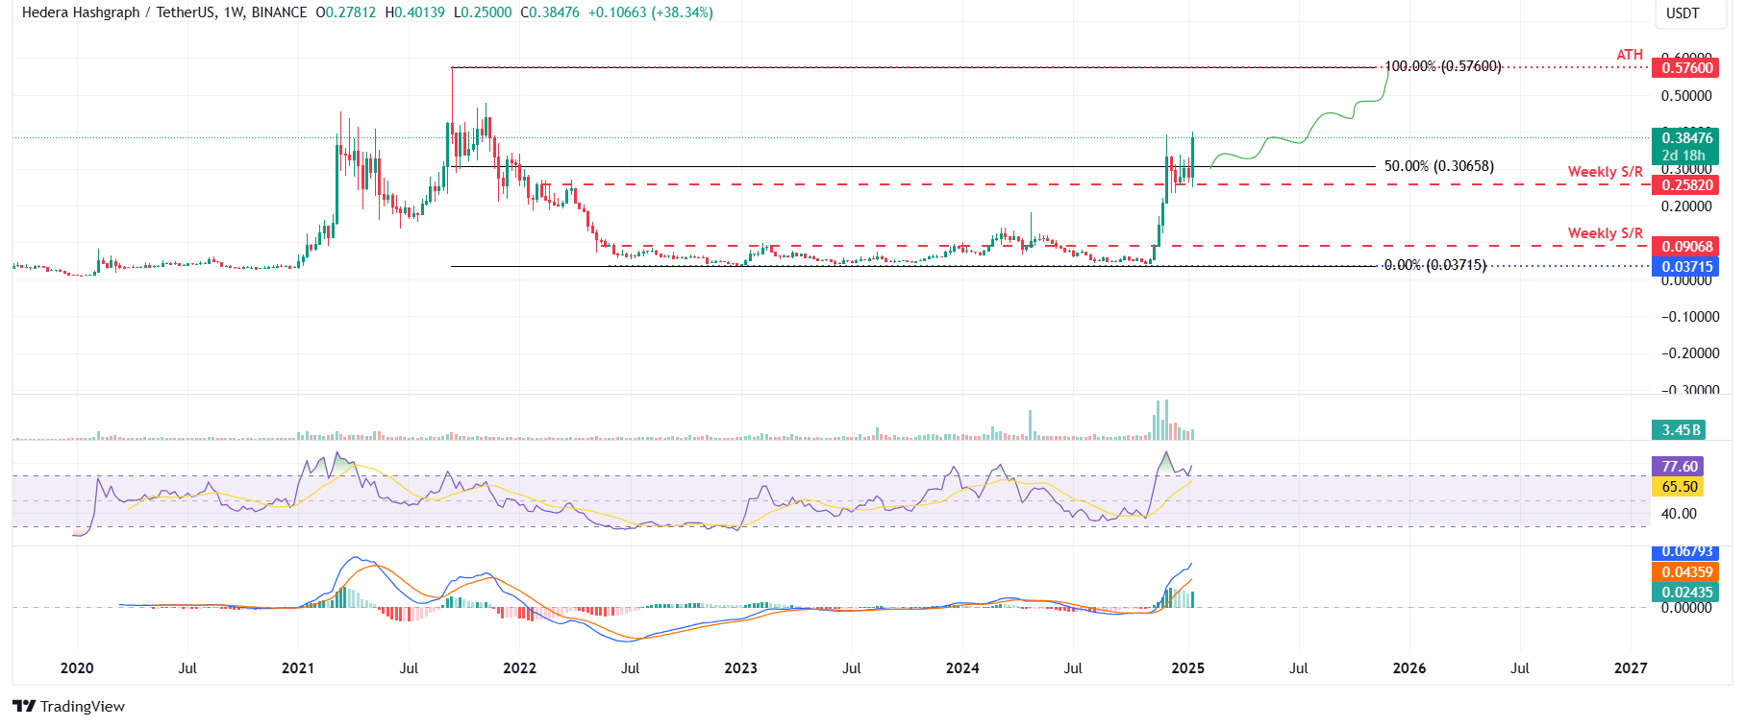
Task: Click the TradingView logo at bottom left
Action: 68,706
